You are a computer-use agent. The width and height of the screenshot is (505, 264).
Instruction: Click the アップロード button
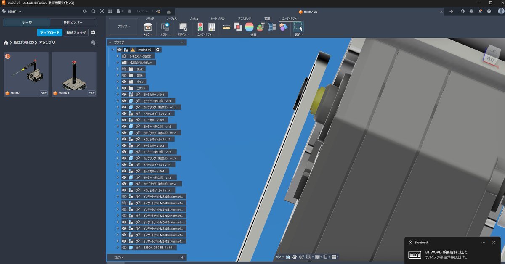(49, 32)
